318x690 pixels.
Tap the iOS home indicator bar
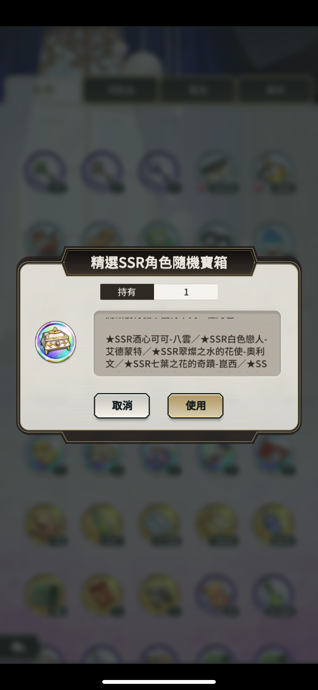coord(159,682)
